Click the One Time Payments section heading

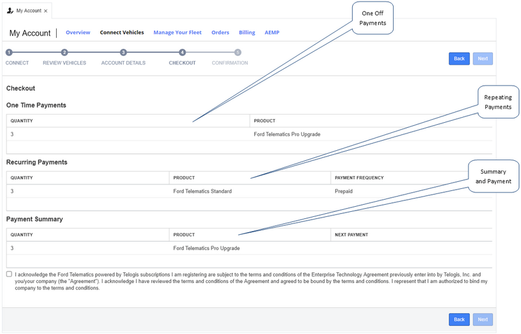pyautogui.click(x=36, y=105)
